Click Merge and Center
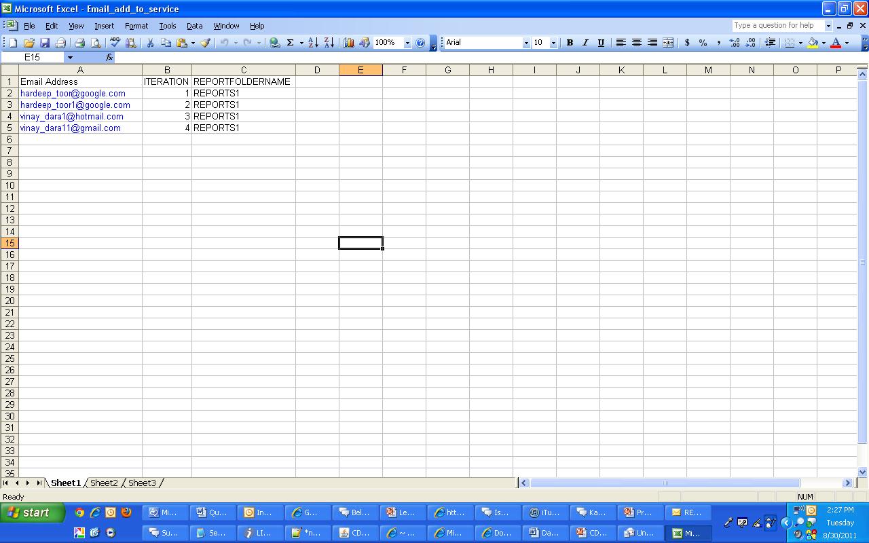 [667, 42]
